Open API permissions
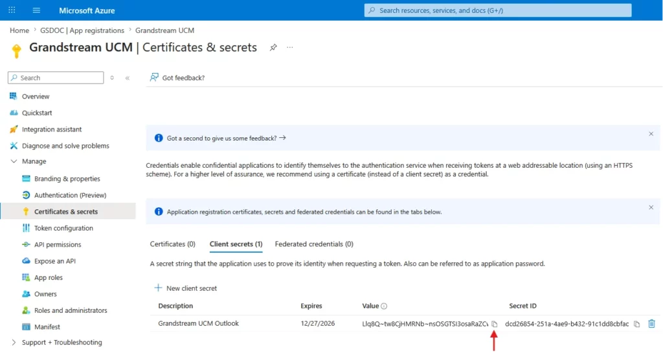Viewport: 663px width, 355px height. coord(58,245)
